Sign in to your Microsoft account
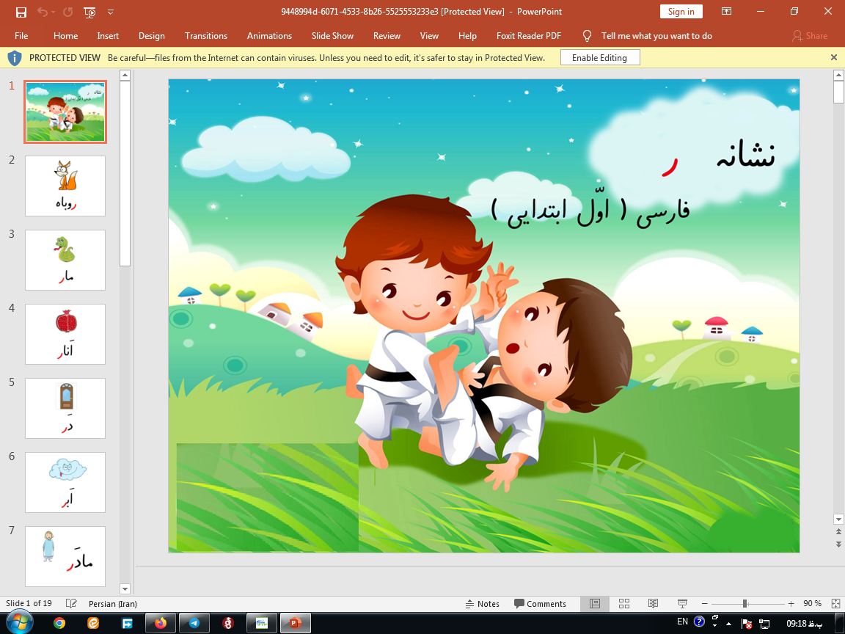845x634 pixels. pyautogui.click(x=681, y=12)
